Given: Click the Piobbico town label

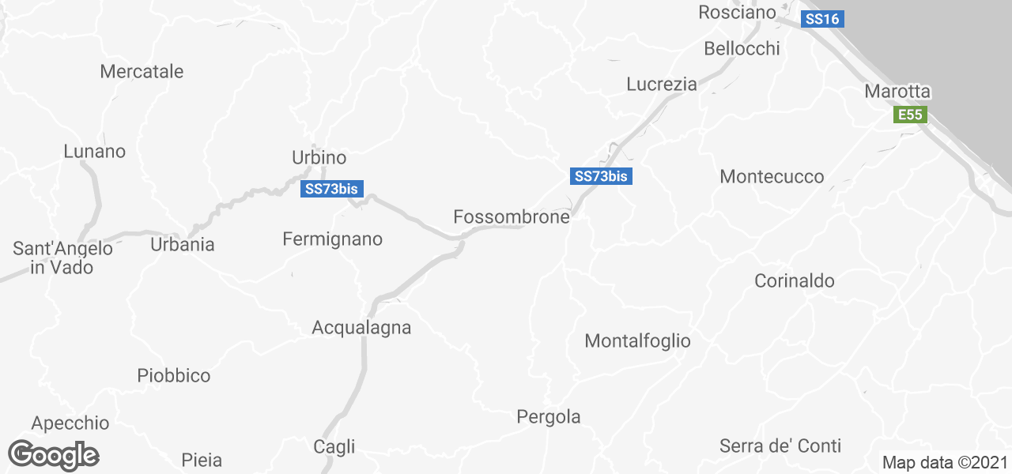Looking at the screenshot, I should tap(174, 376).
